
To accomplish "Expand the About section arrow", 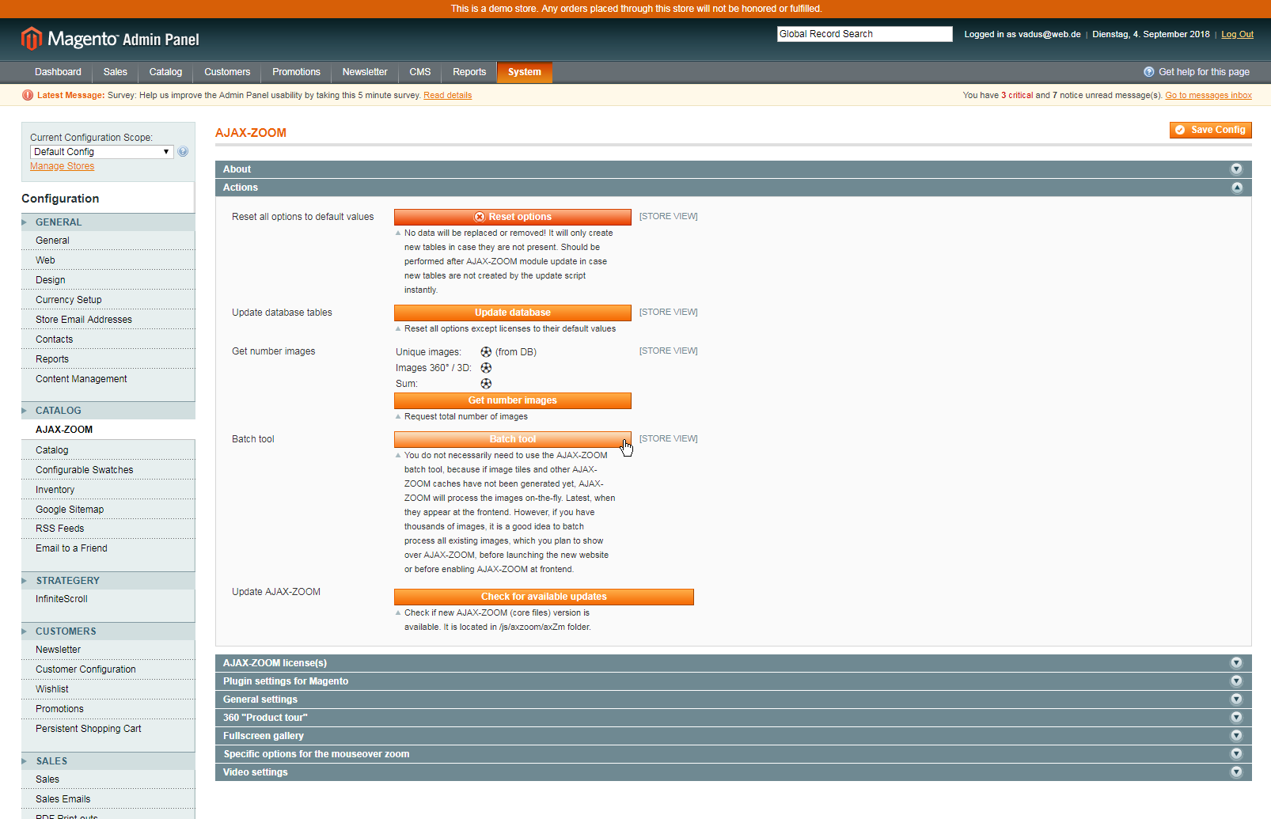I will [1236, 169].
